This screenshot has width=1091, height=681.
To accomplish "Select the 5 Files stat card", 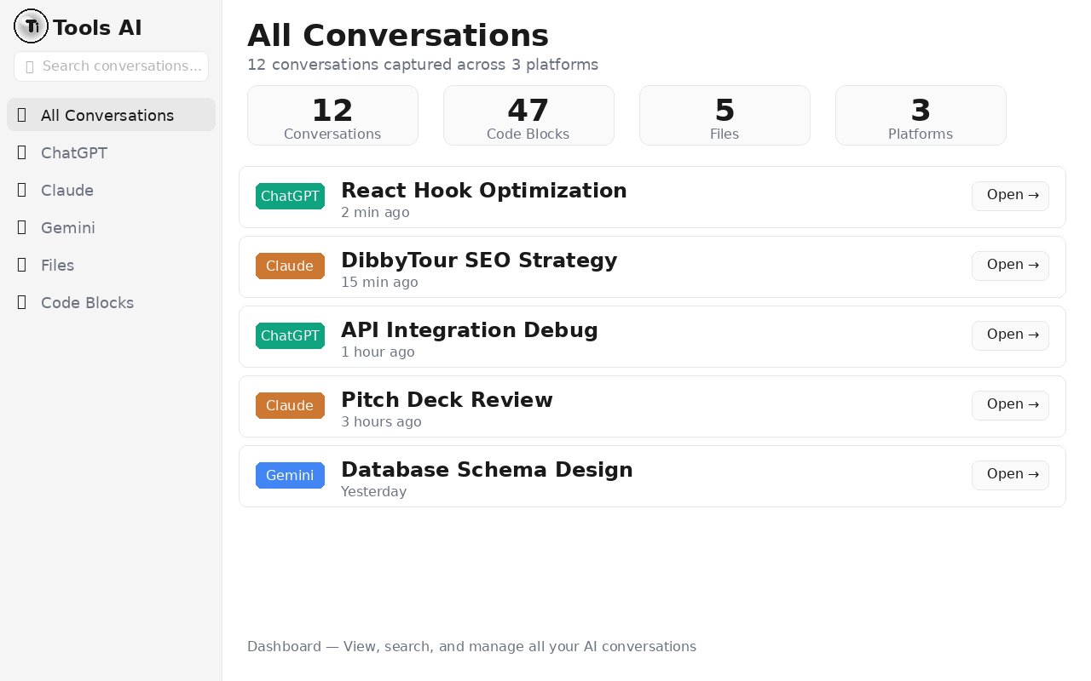I will (724, 116).
